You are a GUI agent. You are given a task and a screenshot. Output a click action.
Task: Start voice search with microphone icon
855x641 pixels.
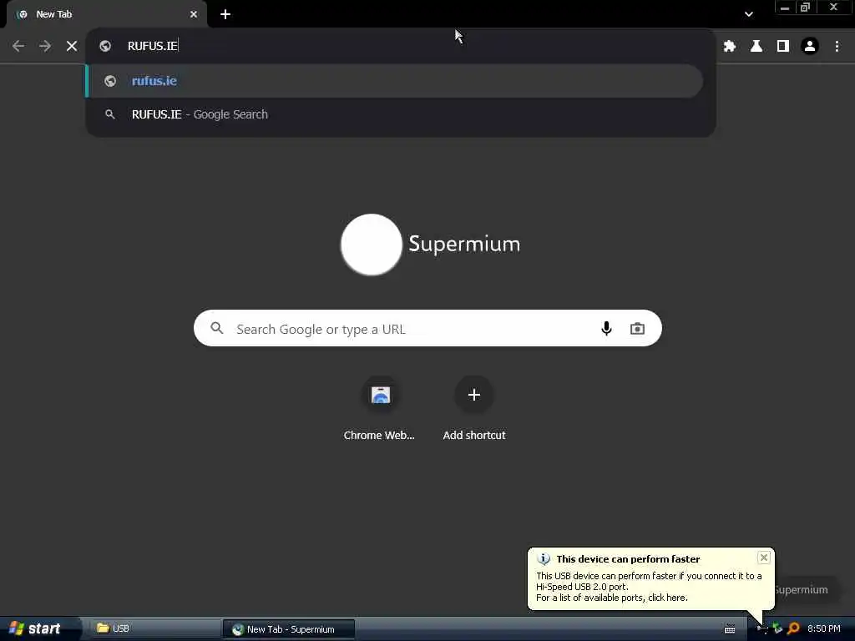coord(606,329)
